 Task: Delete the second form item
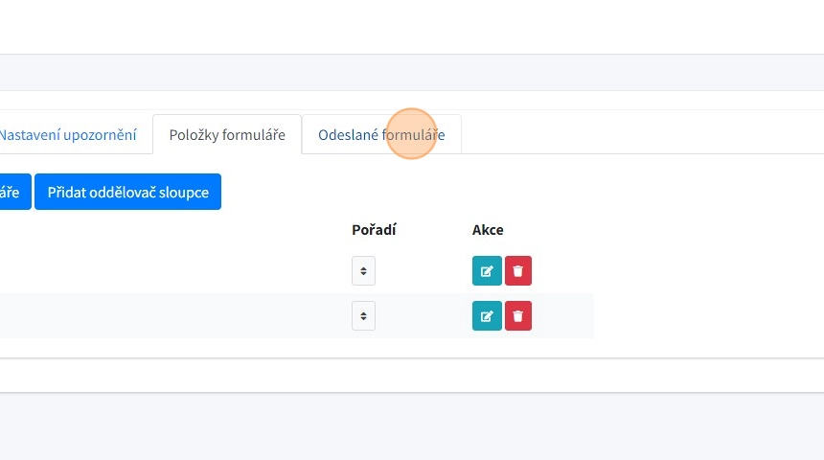pyautogui.click(x=518, y=316)
